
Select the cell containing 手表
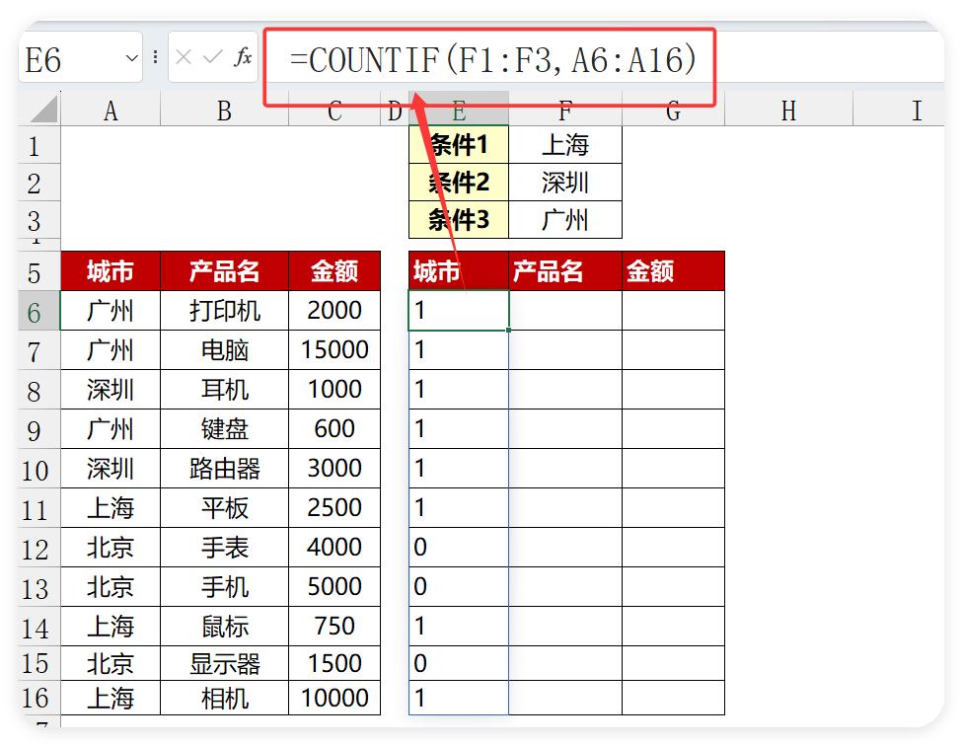(225, 547)
